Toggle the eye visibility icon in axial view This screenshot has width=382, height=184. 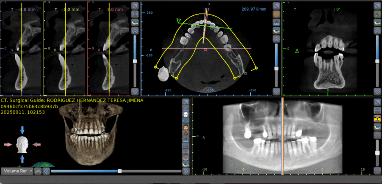pyautogui.click(x=276, y=30)
